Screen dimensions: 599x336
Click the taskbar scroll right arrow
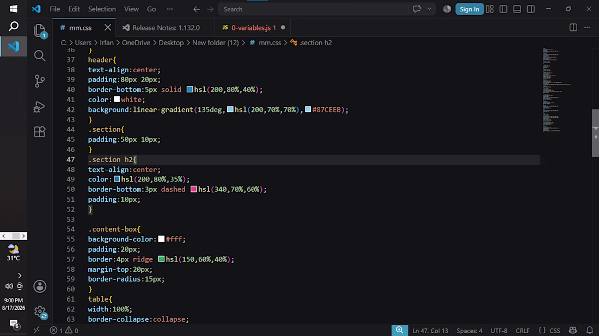point(23,236)
